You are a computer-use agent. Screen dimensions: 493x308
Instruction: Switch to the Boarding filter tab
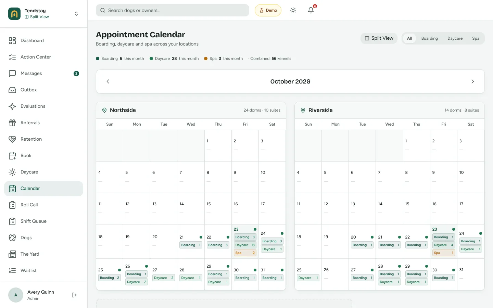pos(430,38)
